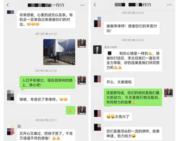Tap avatar of lawyer in suit
180x141 pixels.
click(97, 50)
